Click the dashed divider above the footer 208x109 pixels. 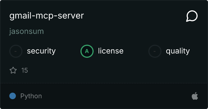(104, 83)
